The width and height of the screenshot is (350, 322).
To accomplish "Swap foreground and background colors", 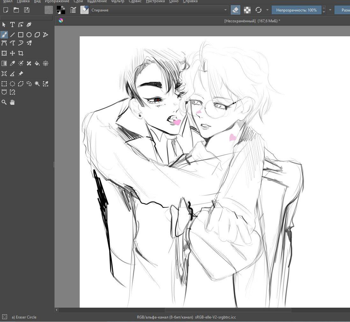I will pyautogui.click(x=63, y=8).
